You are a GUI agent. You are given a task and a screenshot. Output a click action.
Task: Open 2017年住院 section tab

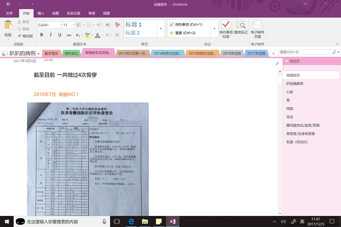256,53
